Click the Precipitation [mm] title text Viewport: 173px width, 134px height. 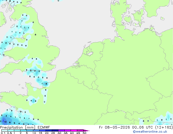pos(18,127)
